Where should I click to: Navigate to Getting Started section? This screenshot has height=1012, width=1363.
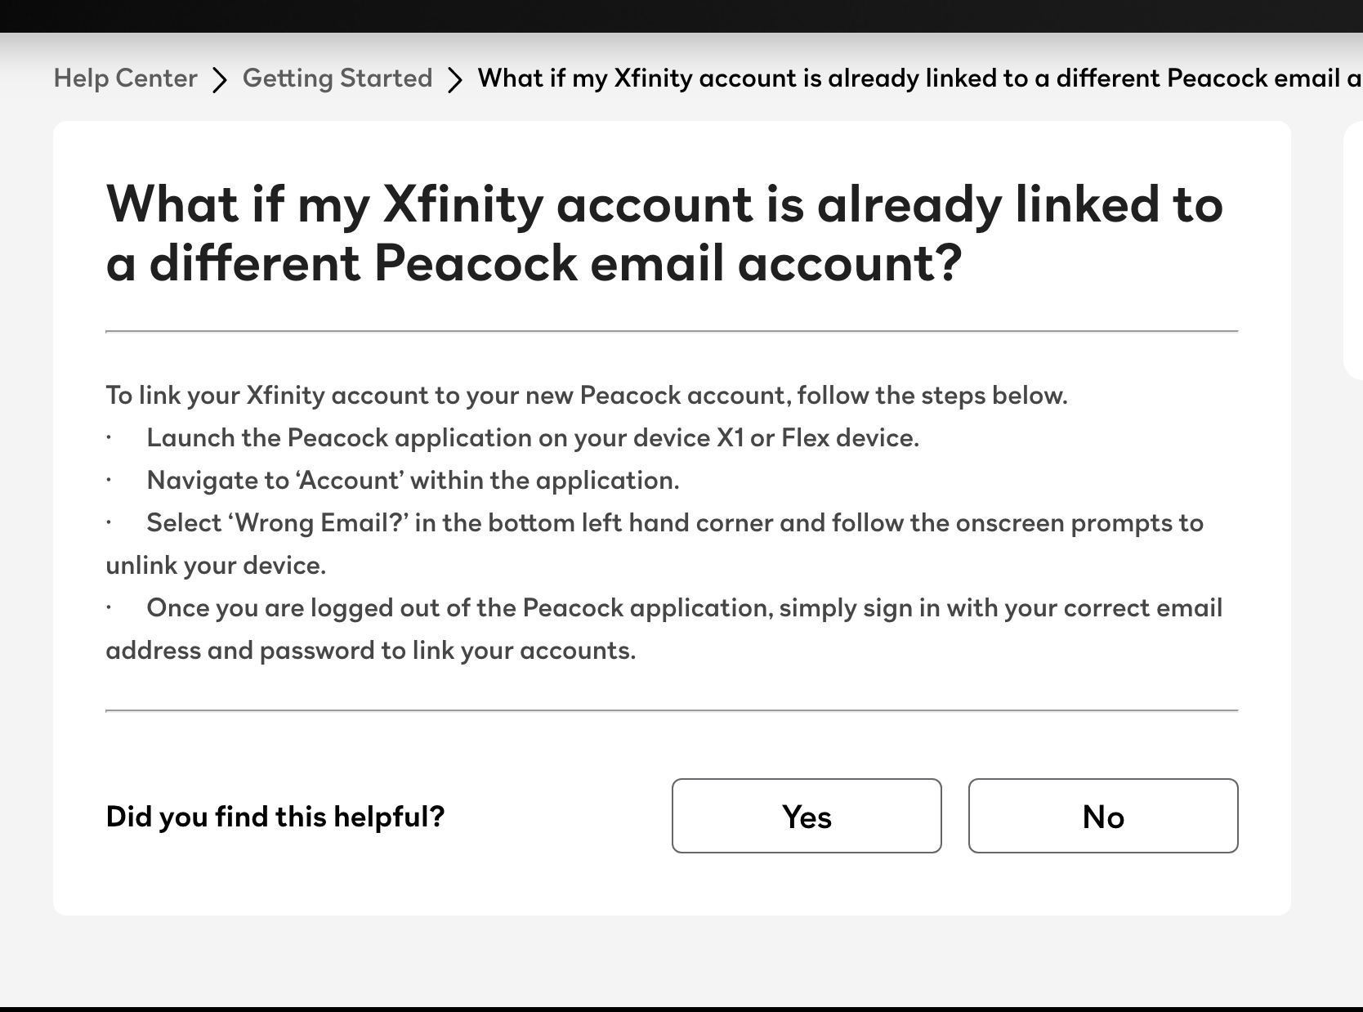coord(337,78)
